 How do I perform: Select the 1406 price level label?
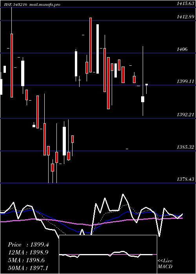point(182,49)
